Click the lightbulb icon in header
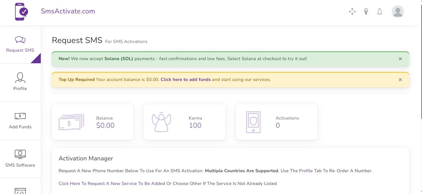Viewport: 422px width, 194px height. tap(366, 12)
